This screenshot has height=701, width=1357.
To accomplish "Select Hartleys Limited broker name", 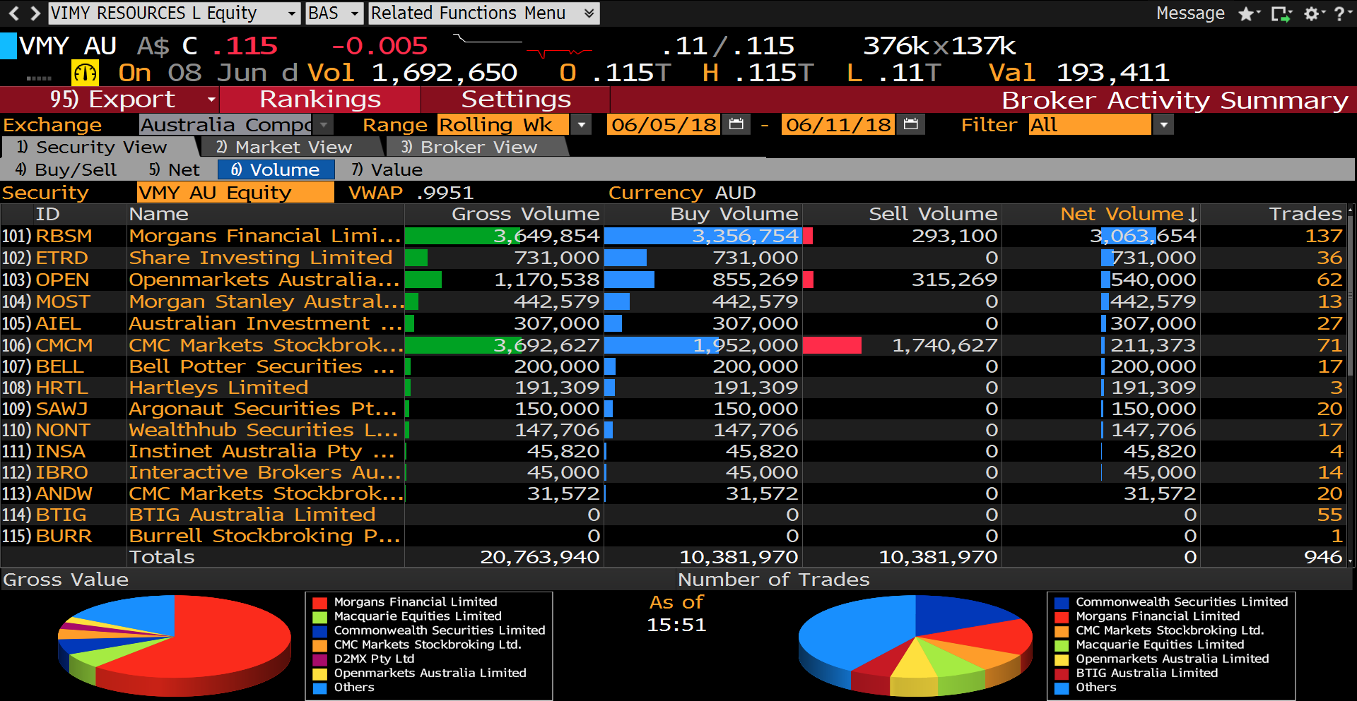I will pos(218,388).
